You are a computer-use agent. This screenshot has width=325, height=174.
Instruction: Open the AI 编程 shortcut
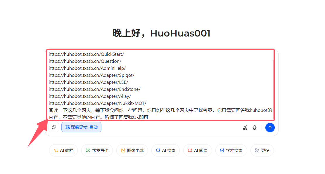63,150
